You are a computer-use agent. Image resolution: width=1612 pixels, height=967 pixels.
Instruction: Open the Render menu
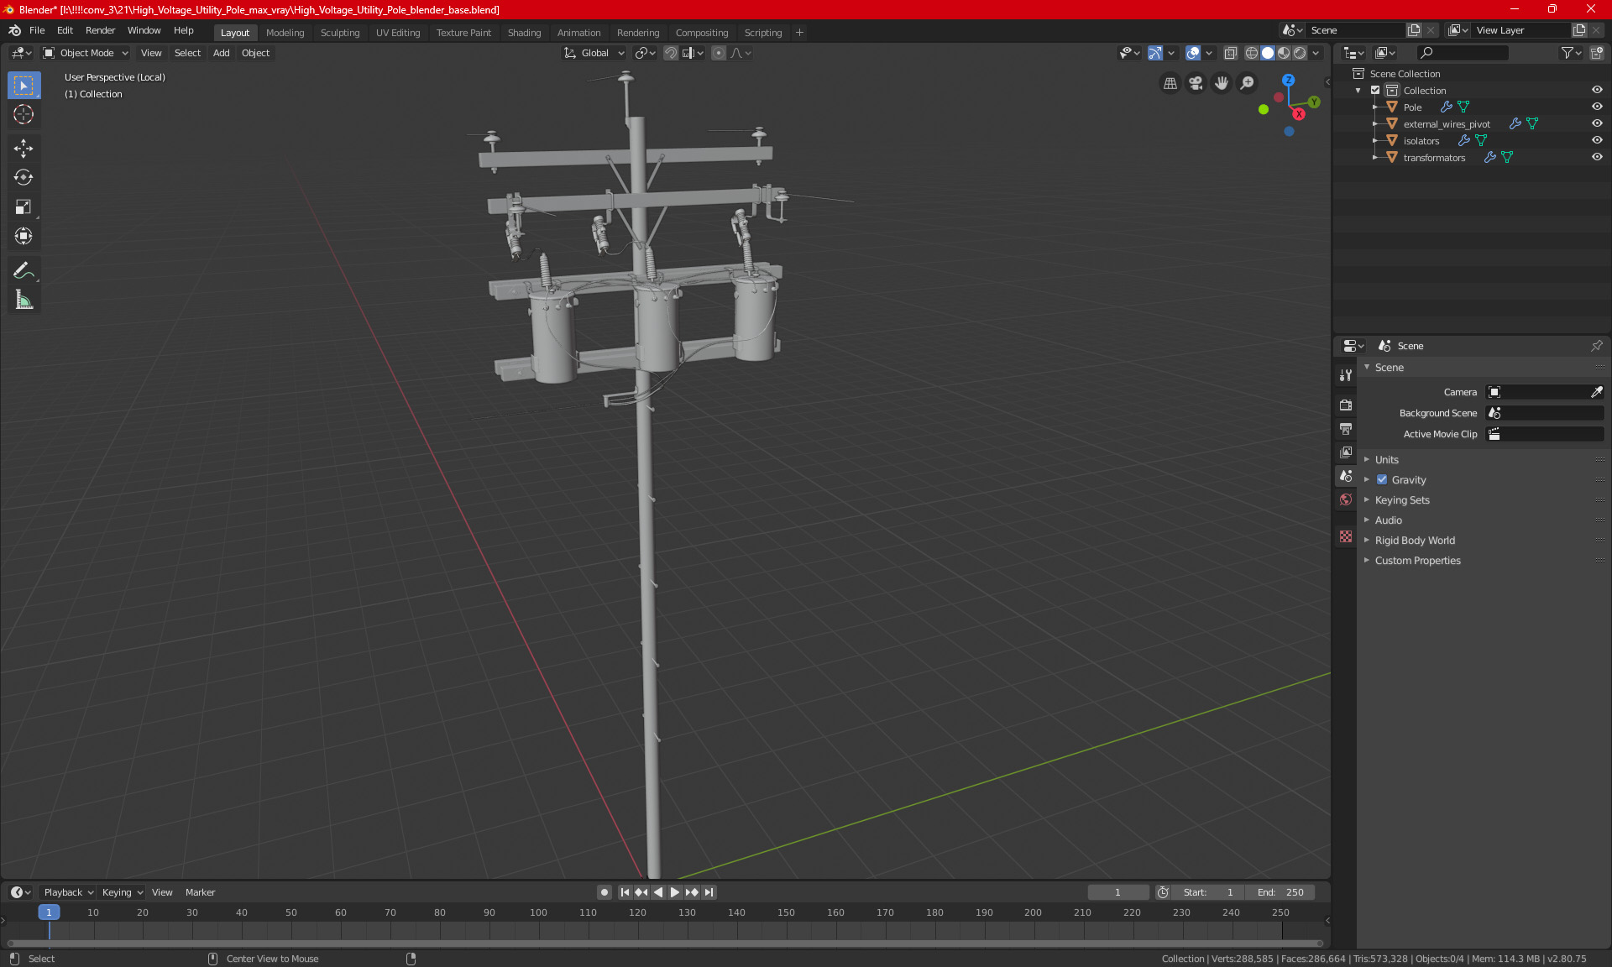[100, 30]
